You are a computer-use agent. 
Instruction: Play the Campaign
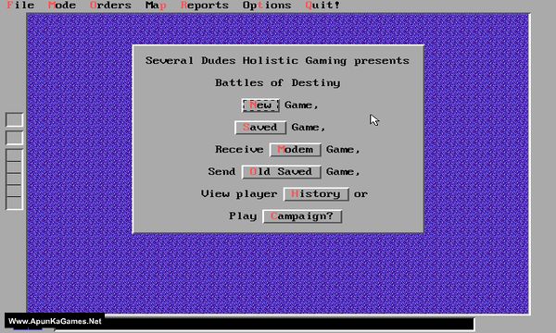(x=302, y=216)
